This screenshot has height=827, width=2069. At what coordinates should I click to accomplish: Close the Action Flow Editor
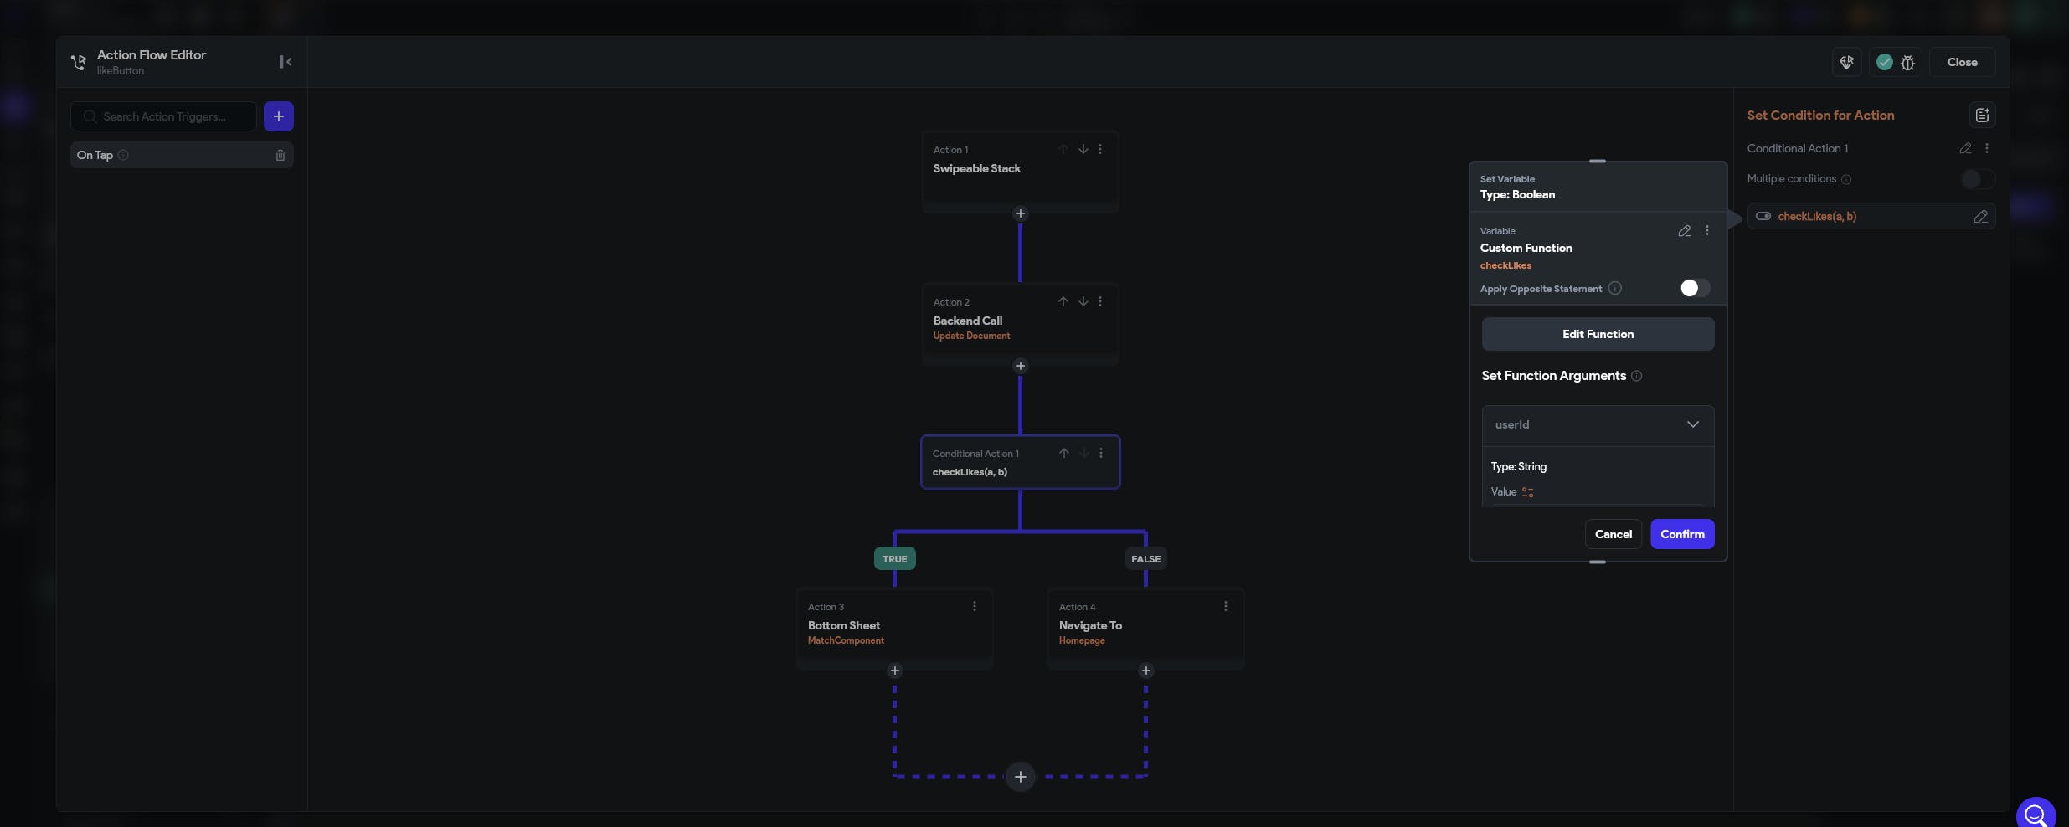click(x=1962, y=62)
